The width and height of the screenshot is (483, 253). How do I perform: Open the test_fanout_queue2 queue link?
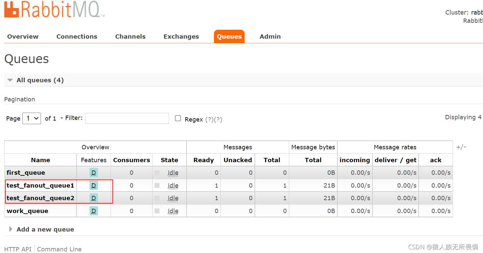pos(40,198)
